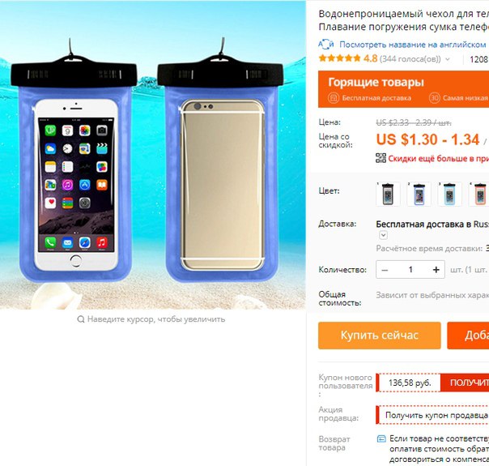Click Получить купон продавца
The width and height of the screenshot is (489, 466).
436,415
